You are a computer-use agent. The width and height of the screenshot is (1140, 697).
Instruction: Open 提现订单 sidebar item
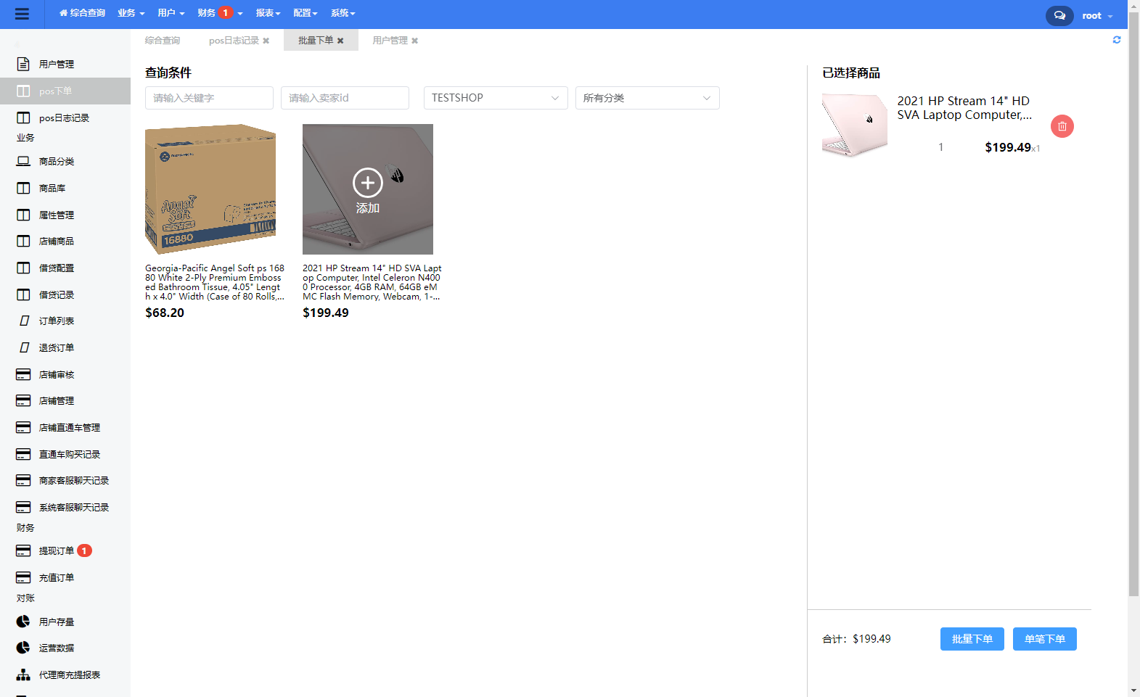click(x=65, y=550)
